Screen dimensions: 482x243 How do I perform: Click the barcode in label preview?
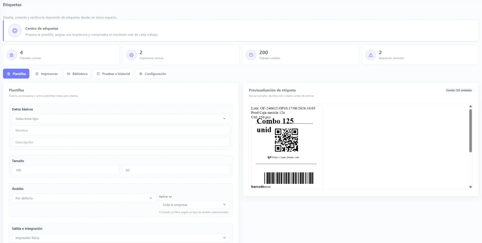coord(289,178)
